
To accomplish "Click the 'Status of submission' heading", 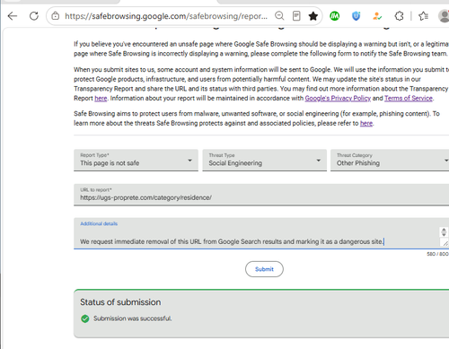I will (120, 302).
